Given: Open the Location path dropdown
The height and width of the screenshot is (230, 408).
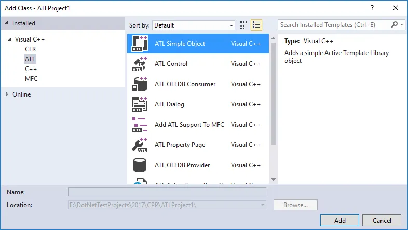Looking at the screenshot, I should point(263,205).
